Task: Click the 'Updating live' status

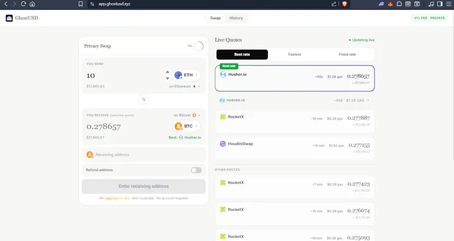Action: point(361,40)
